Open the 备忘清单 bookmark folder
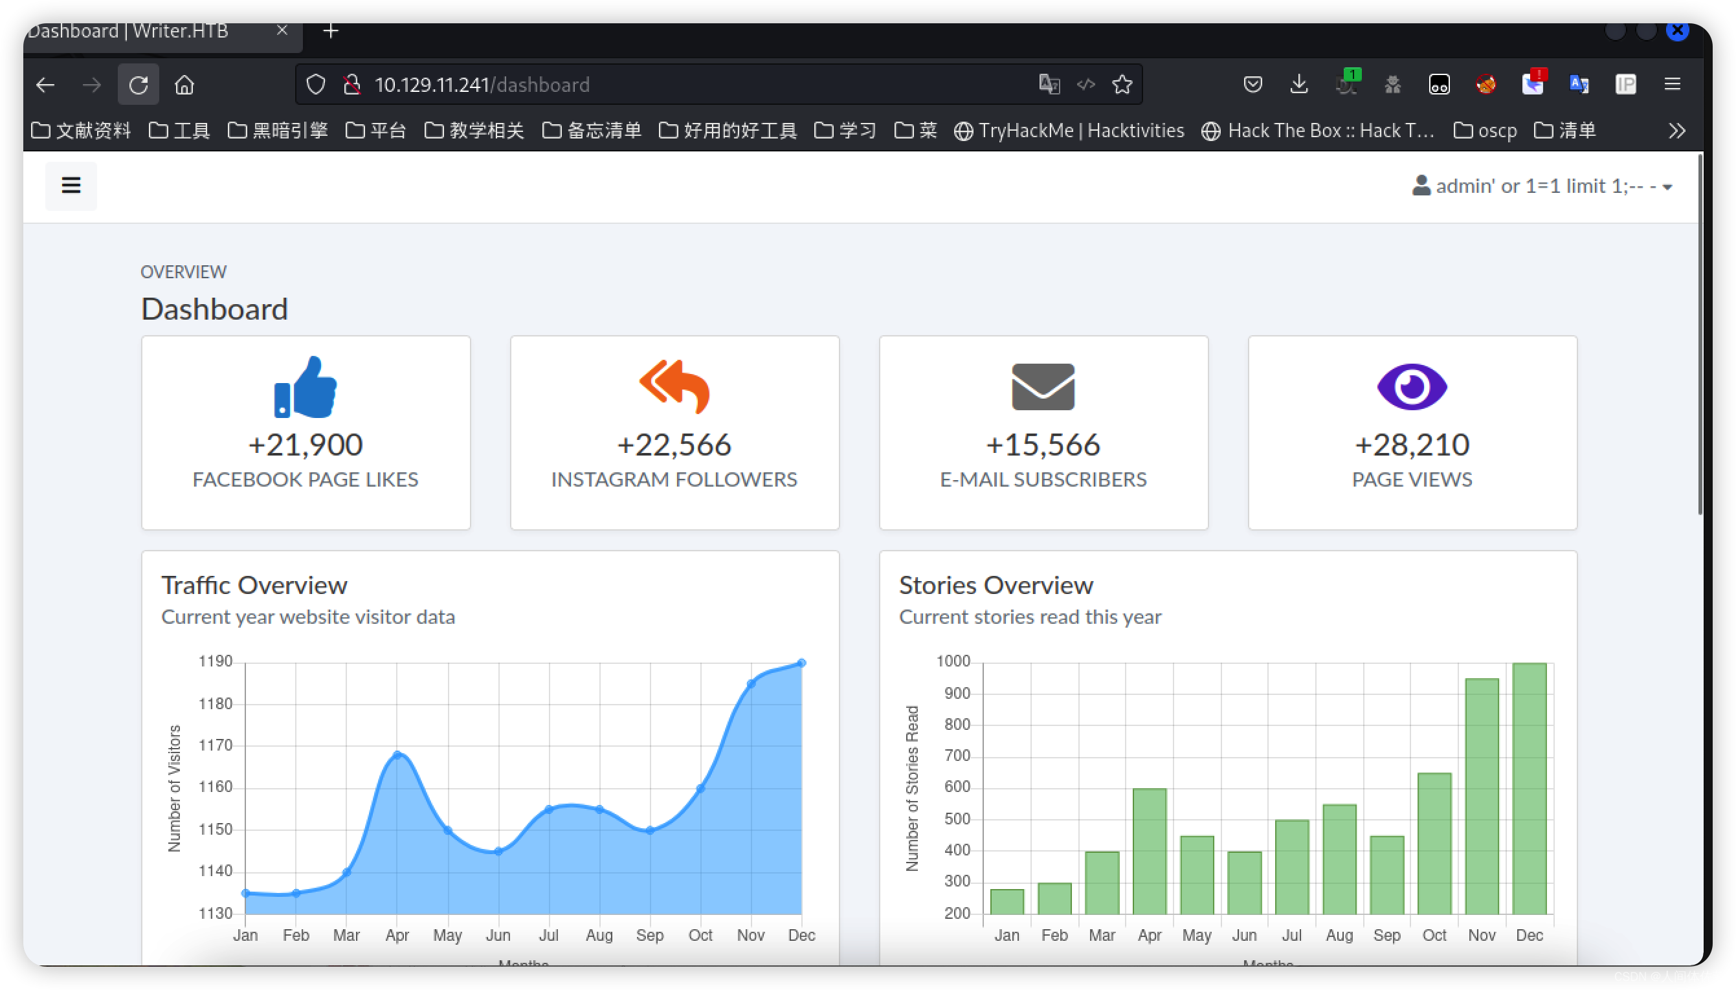This screenshot has width=1736, height=990. point(592,131)
